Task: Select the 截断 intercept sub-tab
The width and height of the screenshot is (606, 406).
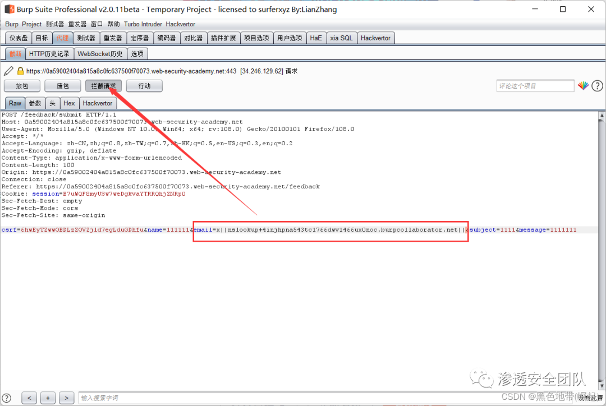Action: point(16,54)
